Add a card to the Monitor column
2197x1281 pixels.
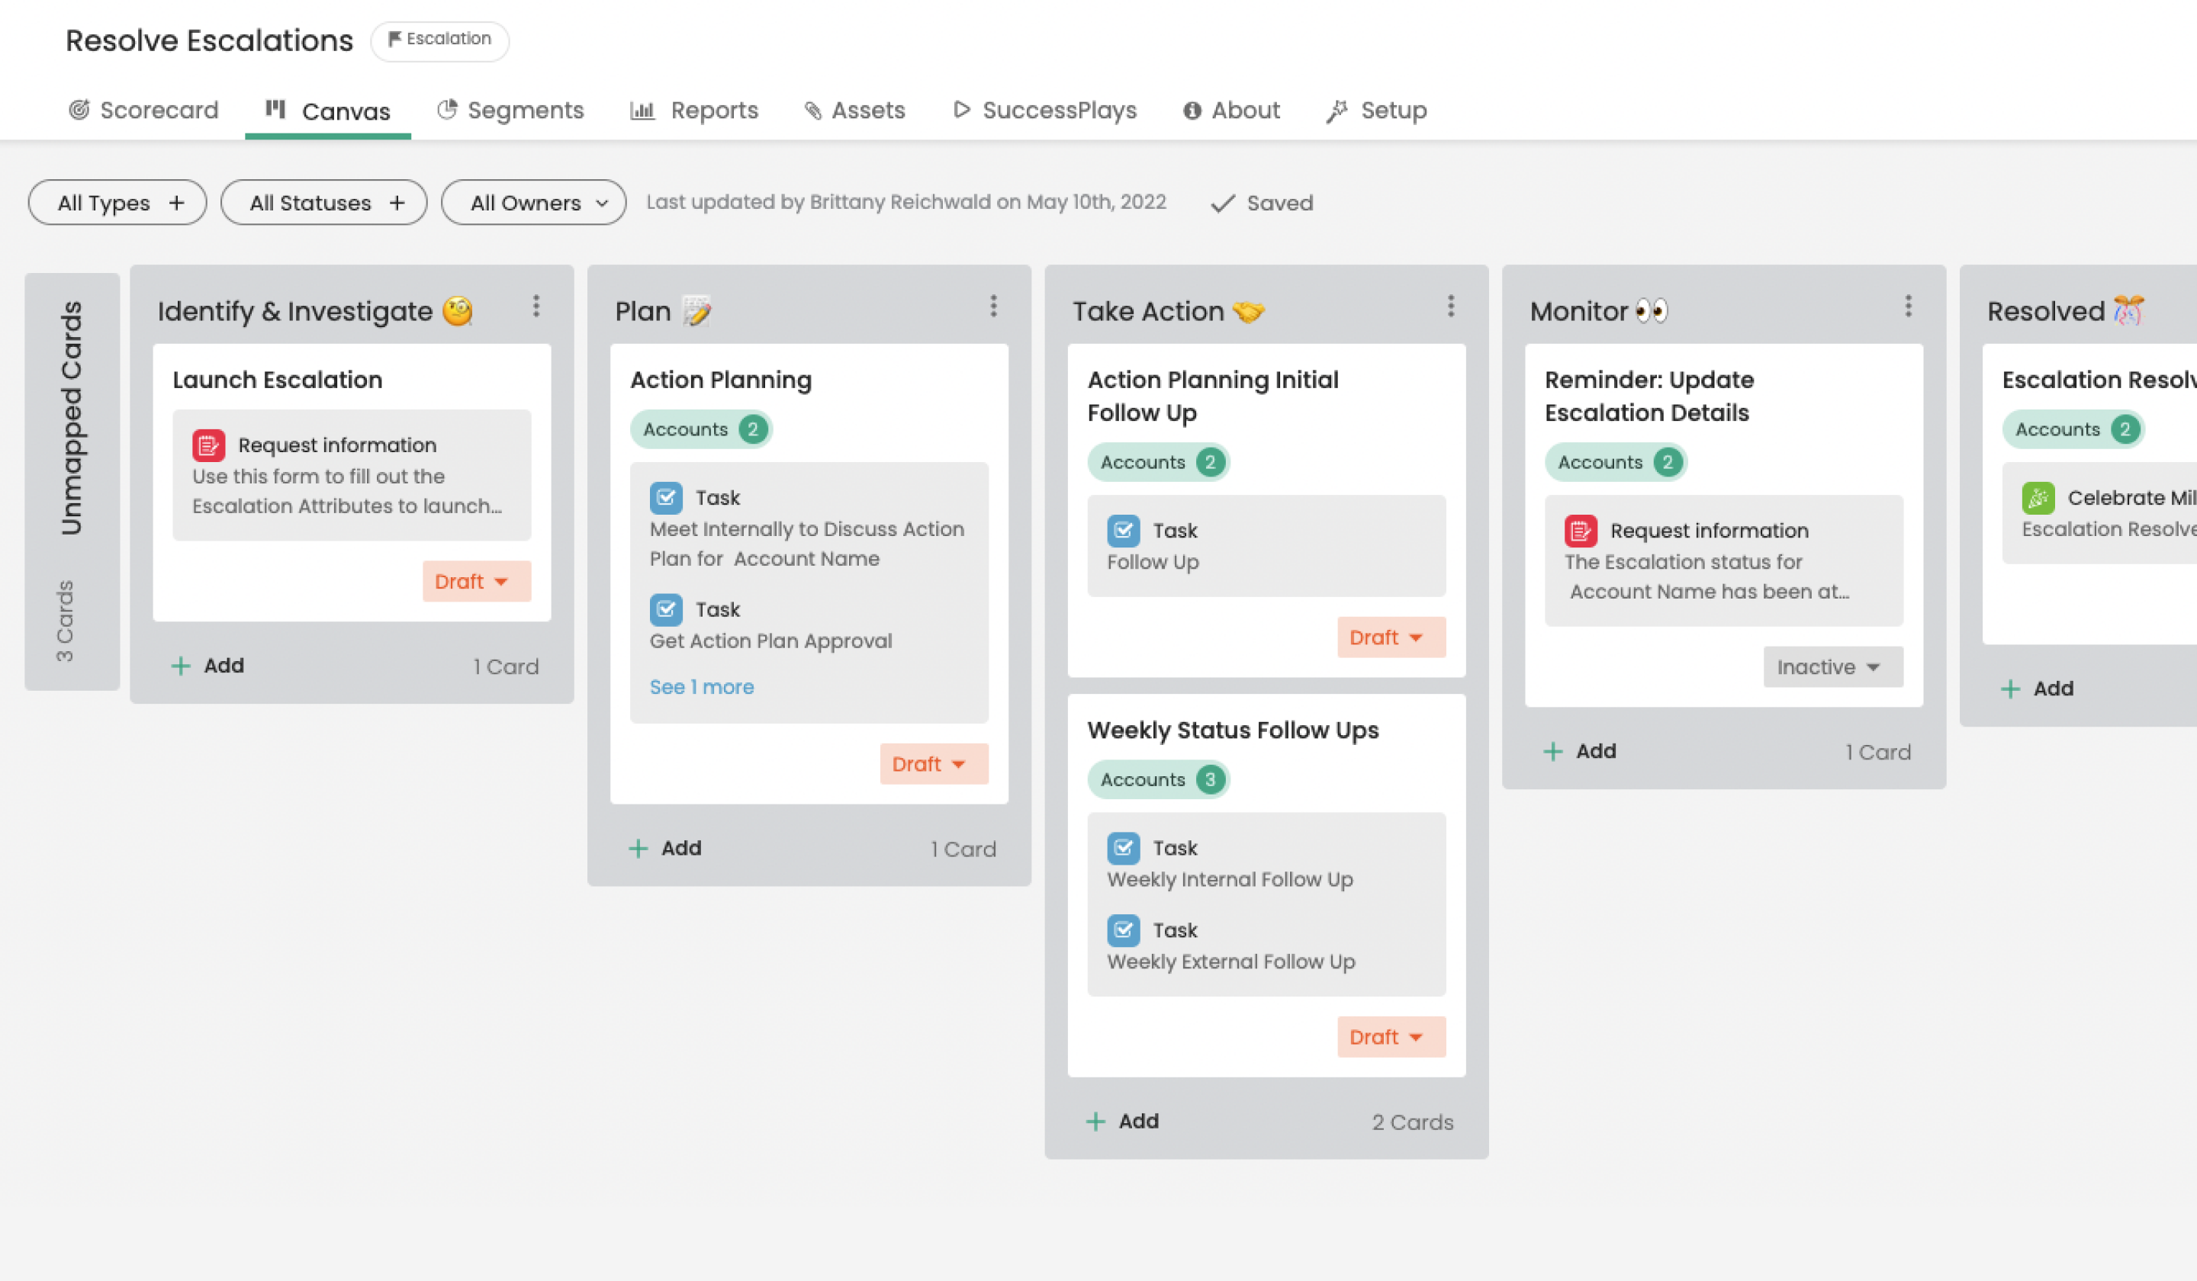1581,751
